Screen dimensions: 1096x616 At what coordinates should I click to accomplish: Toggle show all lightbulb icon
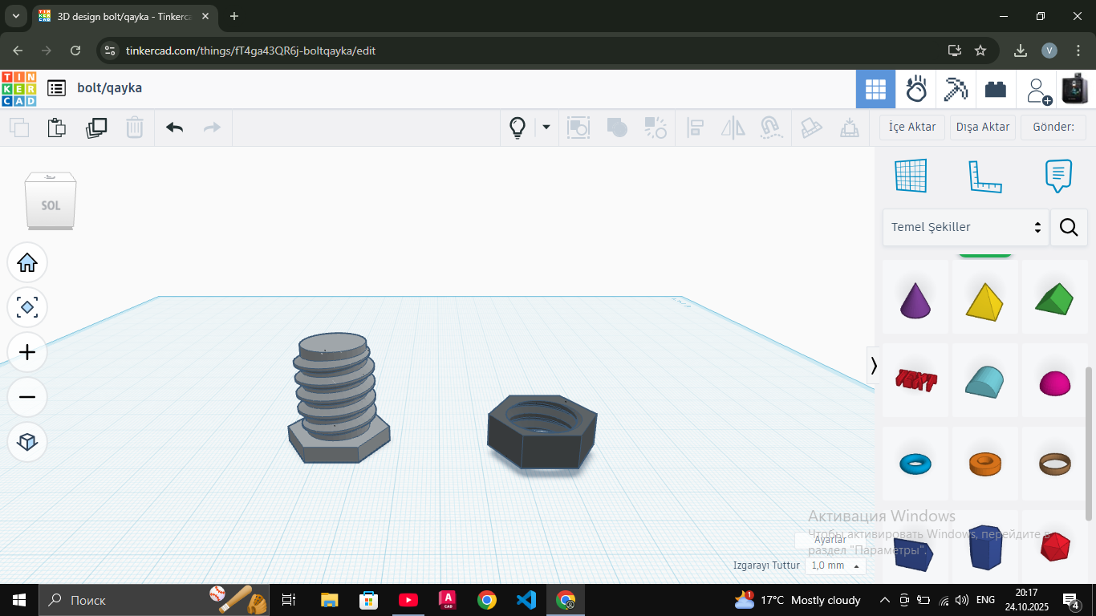[x=518, y=128]
